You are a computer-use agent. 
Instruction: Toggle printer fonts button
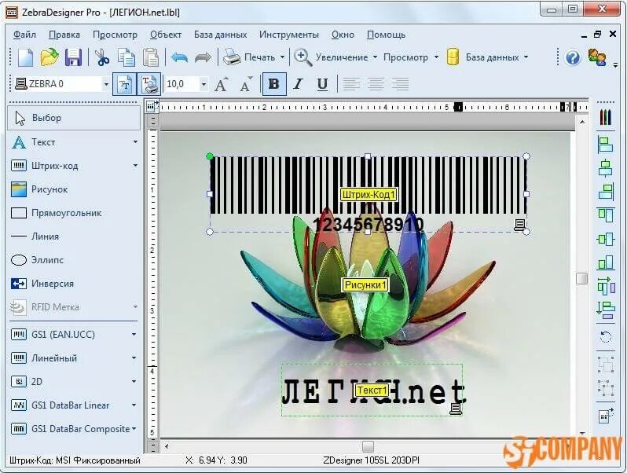point(148,84)
